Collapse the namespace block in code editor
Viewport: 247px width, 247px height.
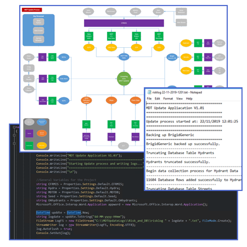(x=14, y=127)
